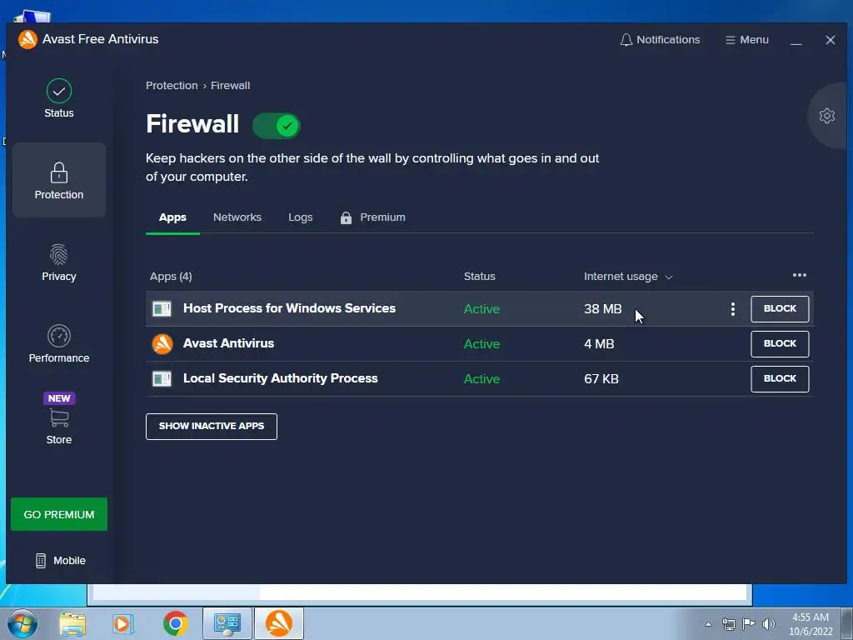Open Firewall settings gear icon
Image resolution: width=853 pixels, height=640 pixels.
click(x=827, y=115)
